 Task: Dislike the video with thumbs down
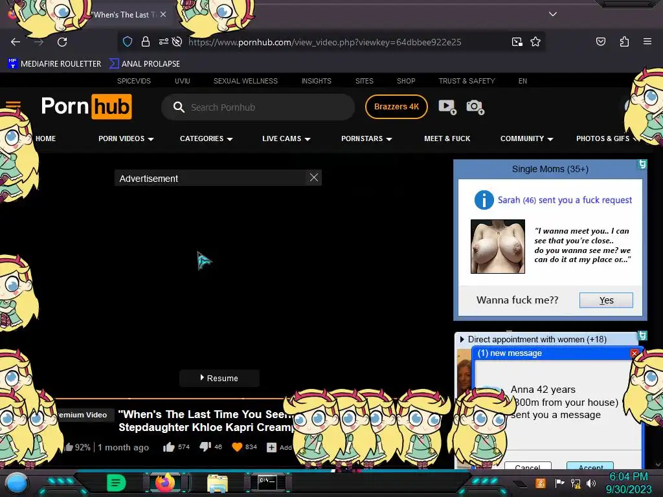tap(205, 447)
